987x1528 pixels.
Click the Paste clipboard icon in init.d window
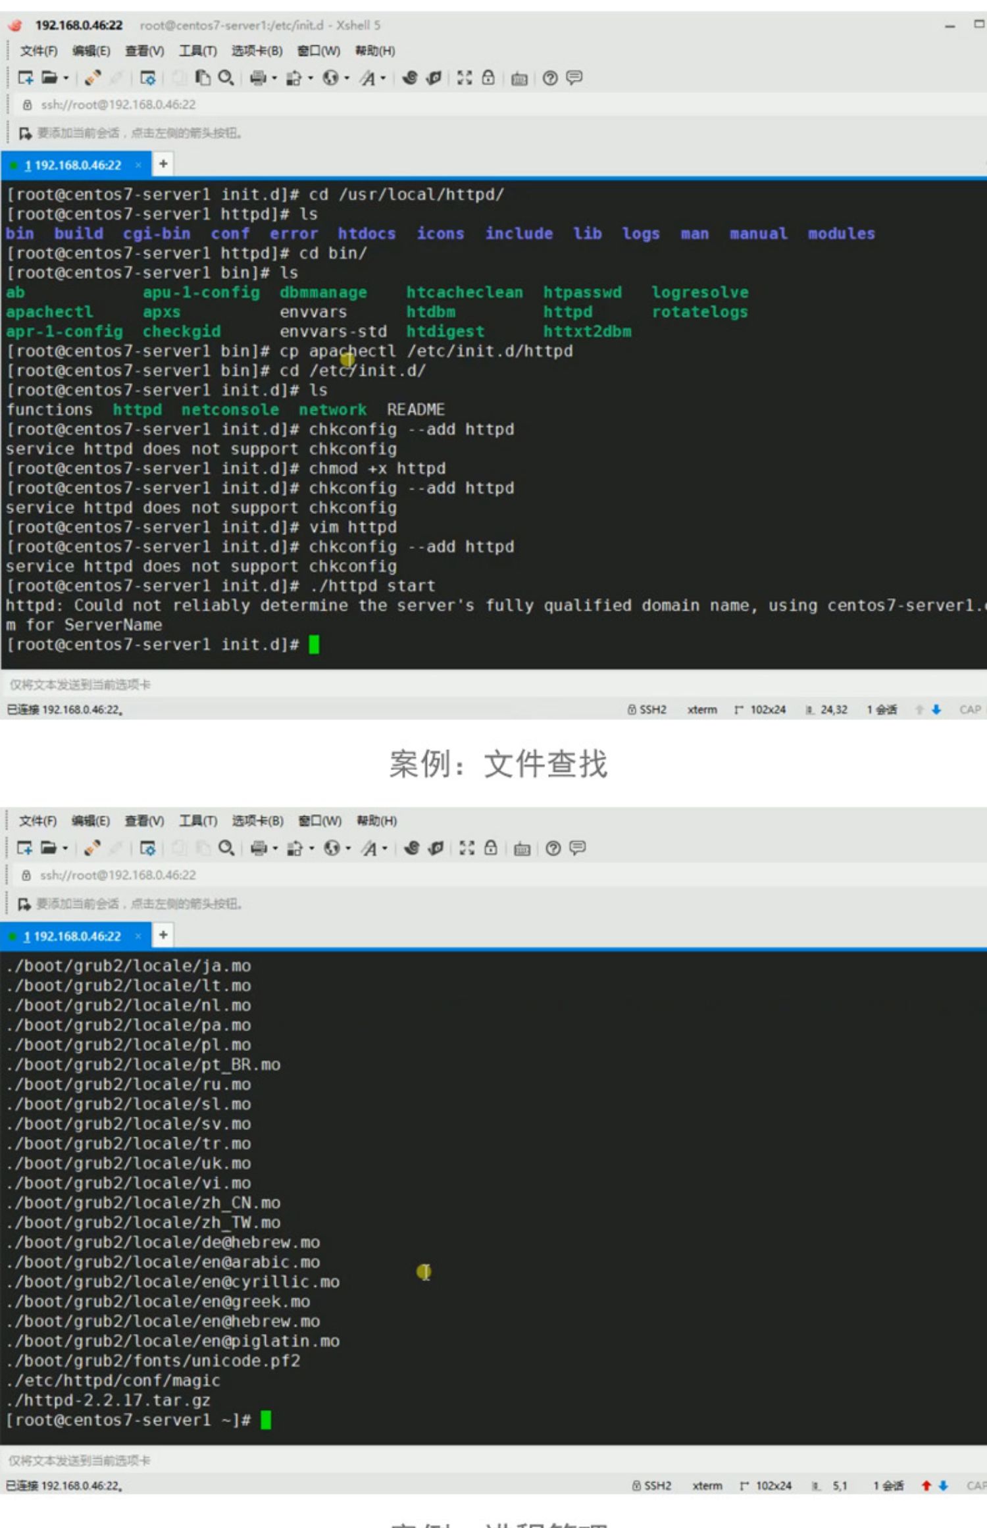(x=203, y=78)
